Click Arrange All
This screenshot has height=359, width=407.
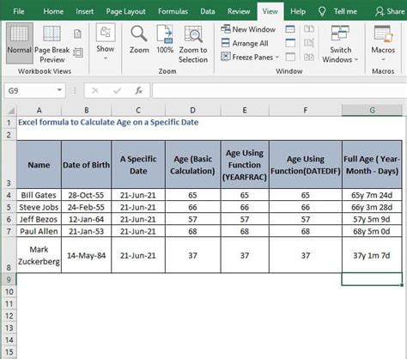[x=245, y=43]
